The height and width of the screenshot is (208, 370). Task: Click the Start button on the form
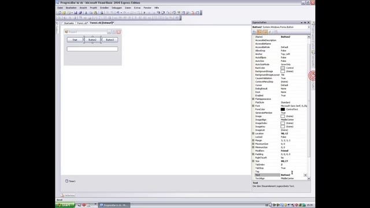click(x=75, y=40)
